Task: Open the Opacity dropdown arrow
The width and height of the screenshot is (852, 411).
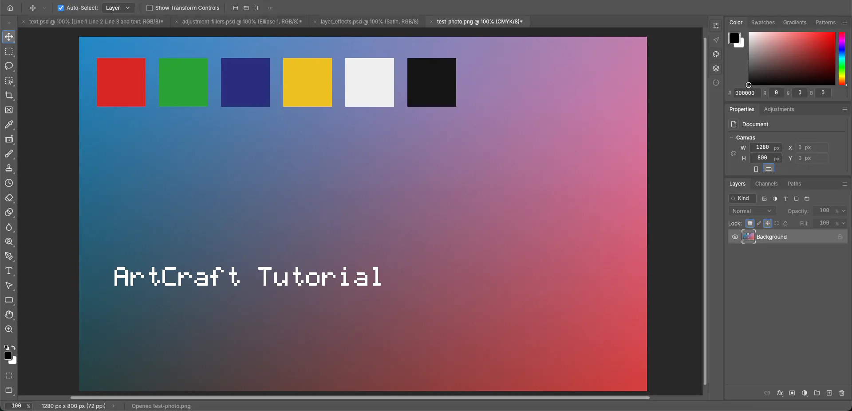Action: pos(844,211)
